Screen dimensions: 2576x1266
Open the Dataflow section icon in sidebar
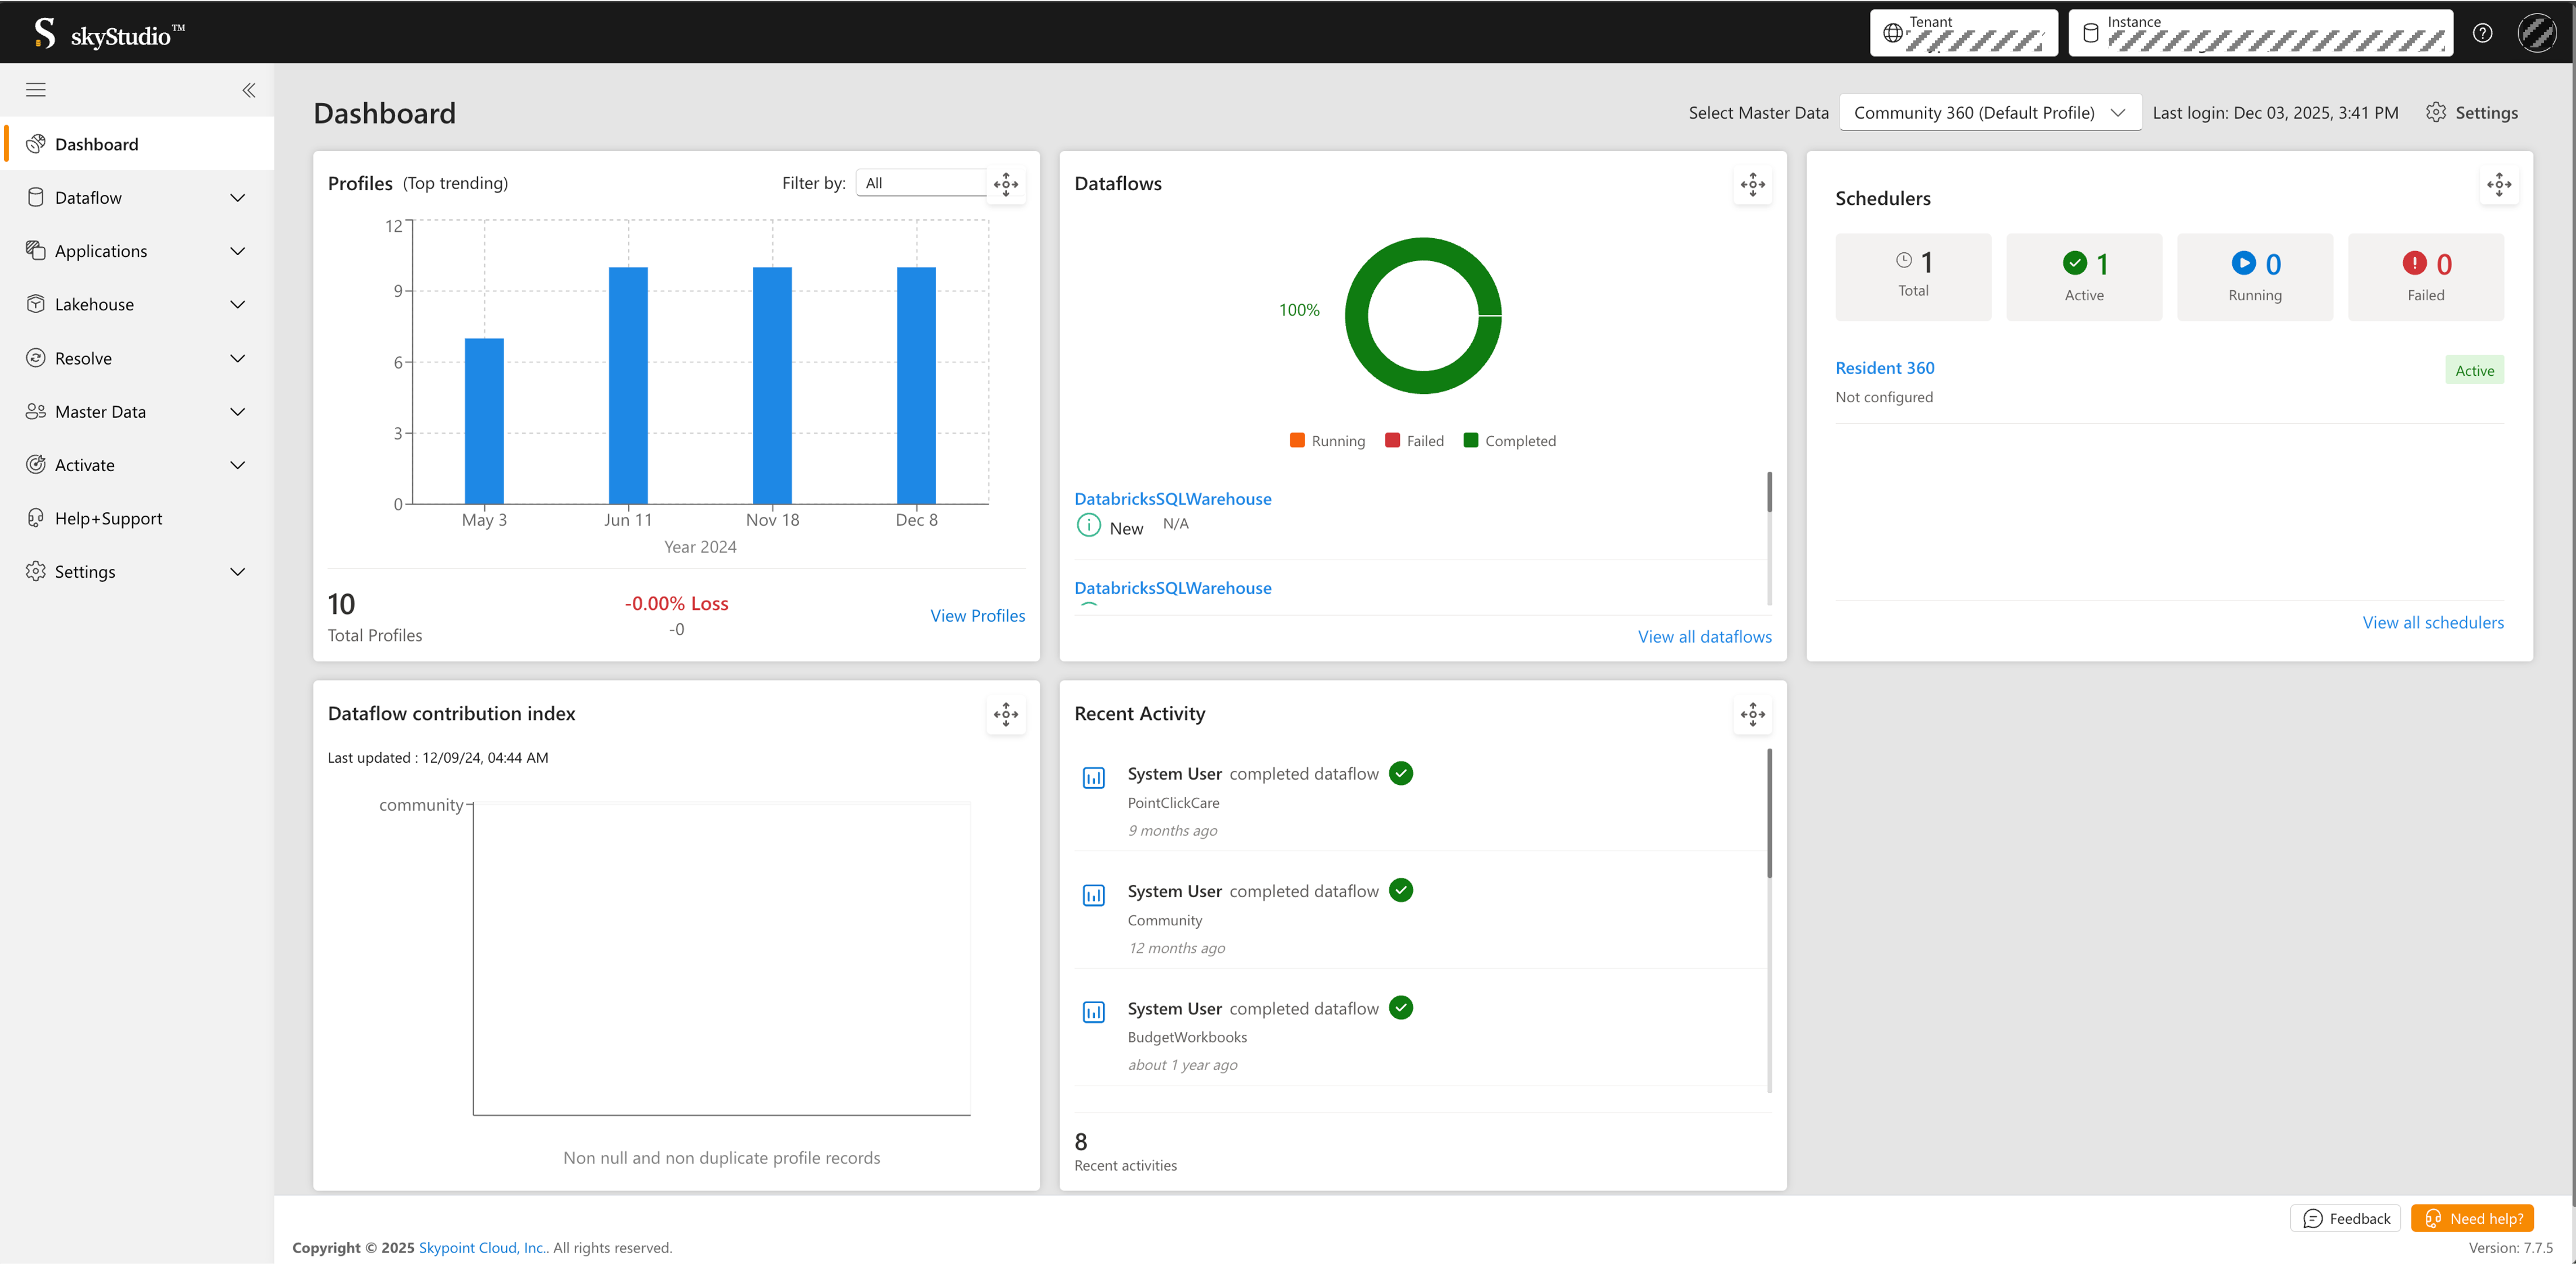point(36,197)
